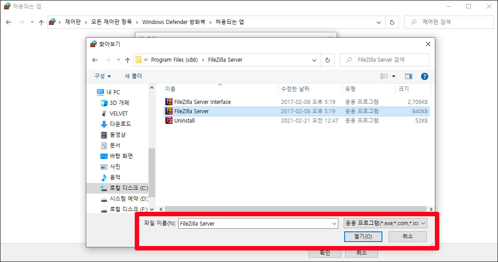The image size is (498, 262).
Task: Refresh Control Panel address bar
Action: coord(392,22)
